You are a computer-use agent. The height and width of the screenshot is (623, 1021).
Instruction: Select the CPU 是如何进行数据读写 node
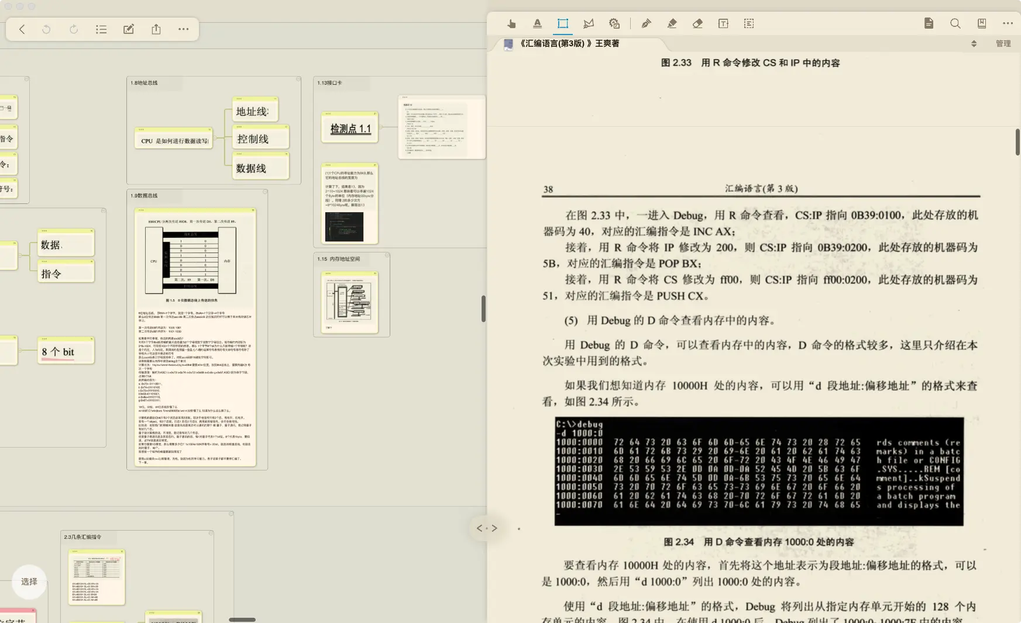pos(174,139)
